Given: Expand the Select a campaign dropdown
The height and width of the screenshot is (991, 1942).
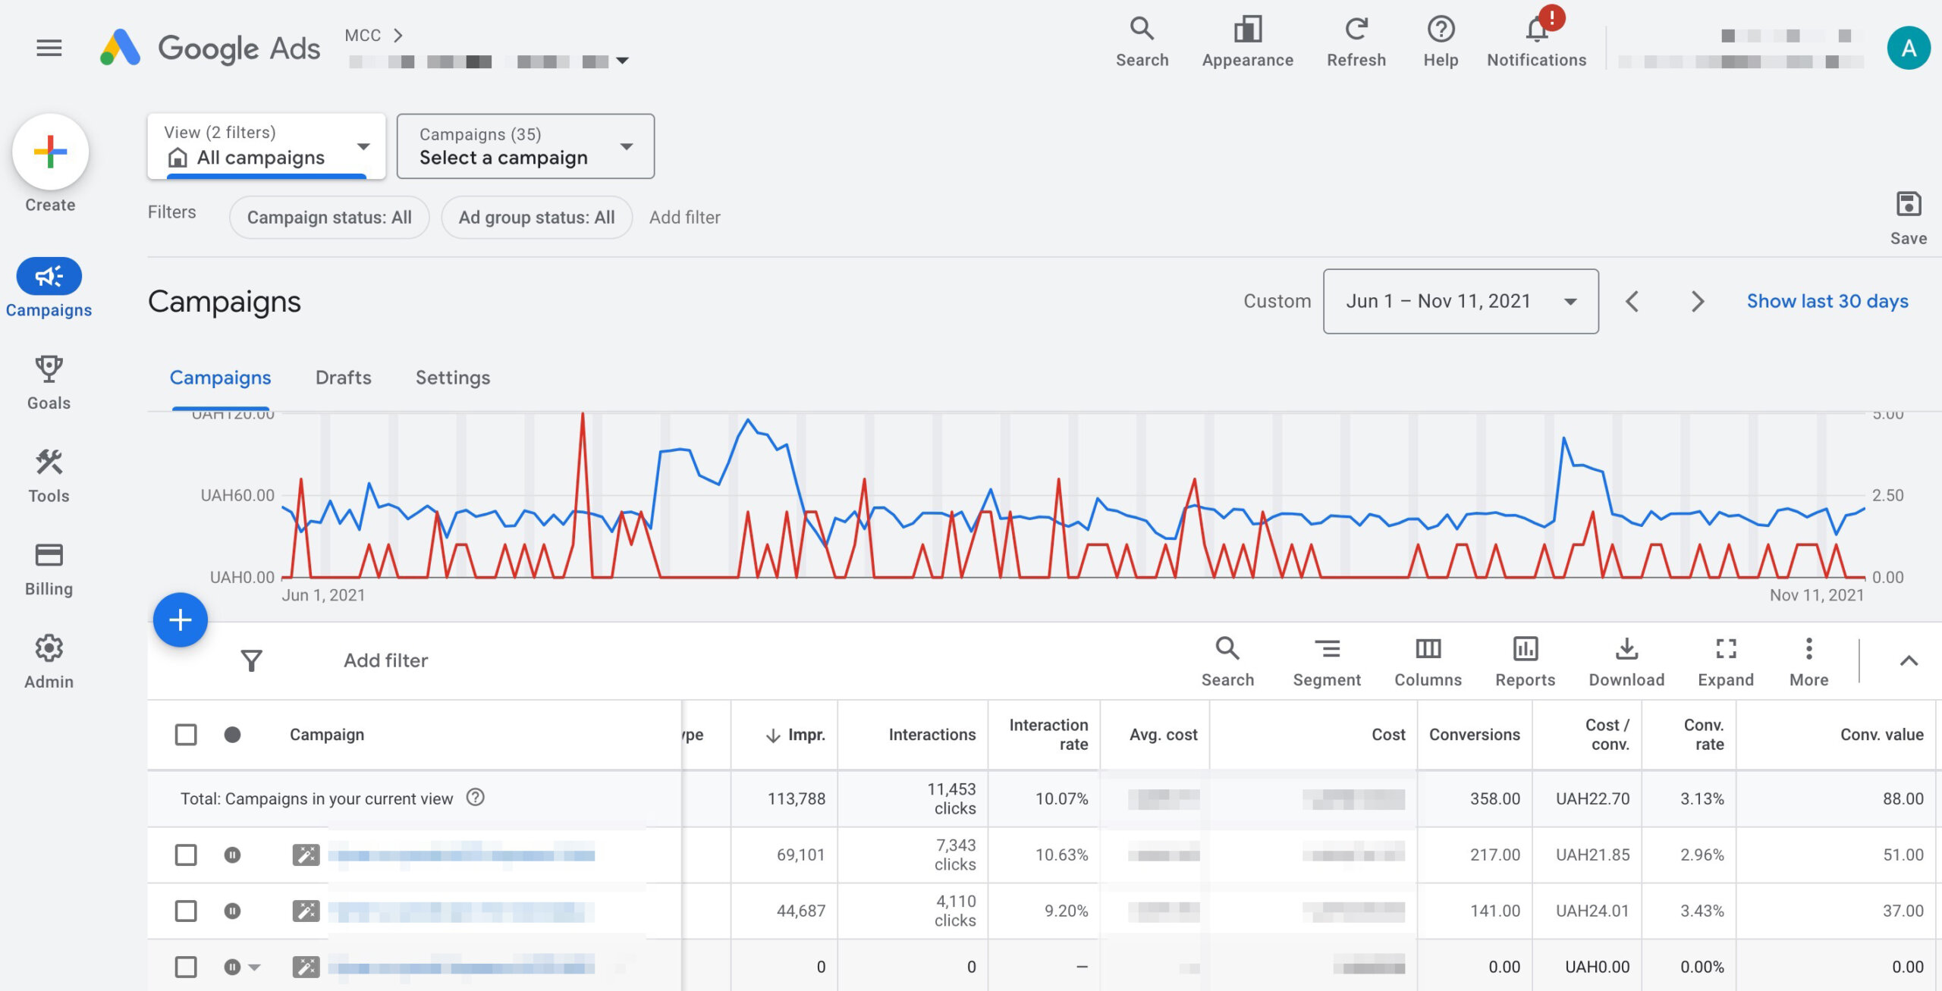Looking at the screenshot, I should [525, 146].
